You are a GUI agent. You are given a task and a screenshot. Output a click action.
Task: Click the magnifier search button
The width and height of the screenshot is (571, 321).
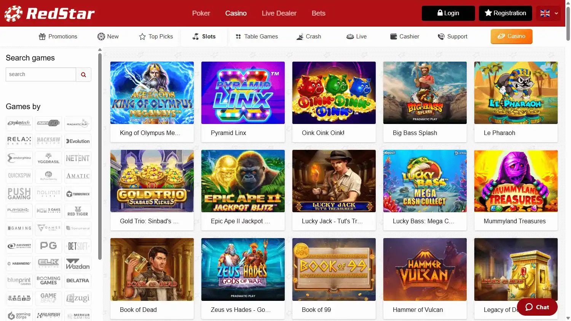point(84,75)
